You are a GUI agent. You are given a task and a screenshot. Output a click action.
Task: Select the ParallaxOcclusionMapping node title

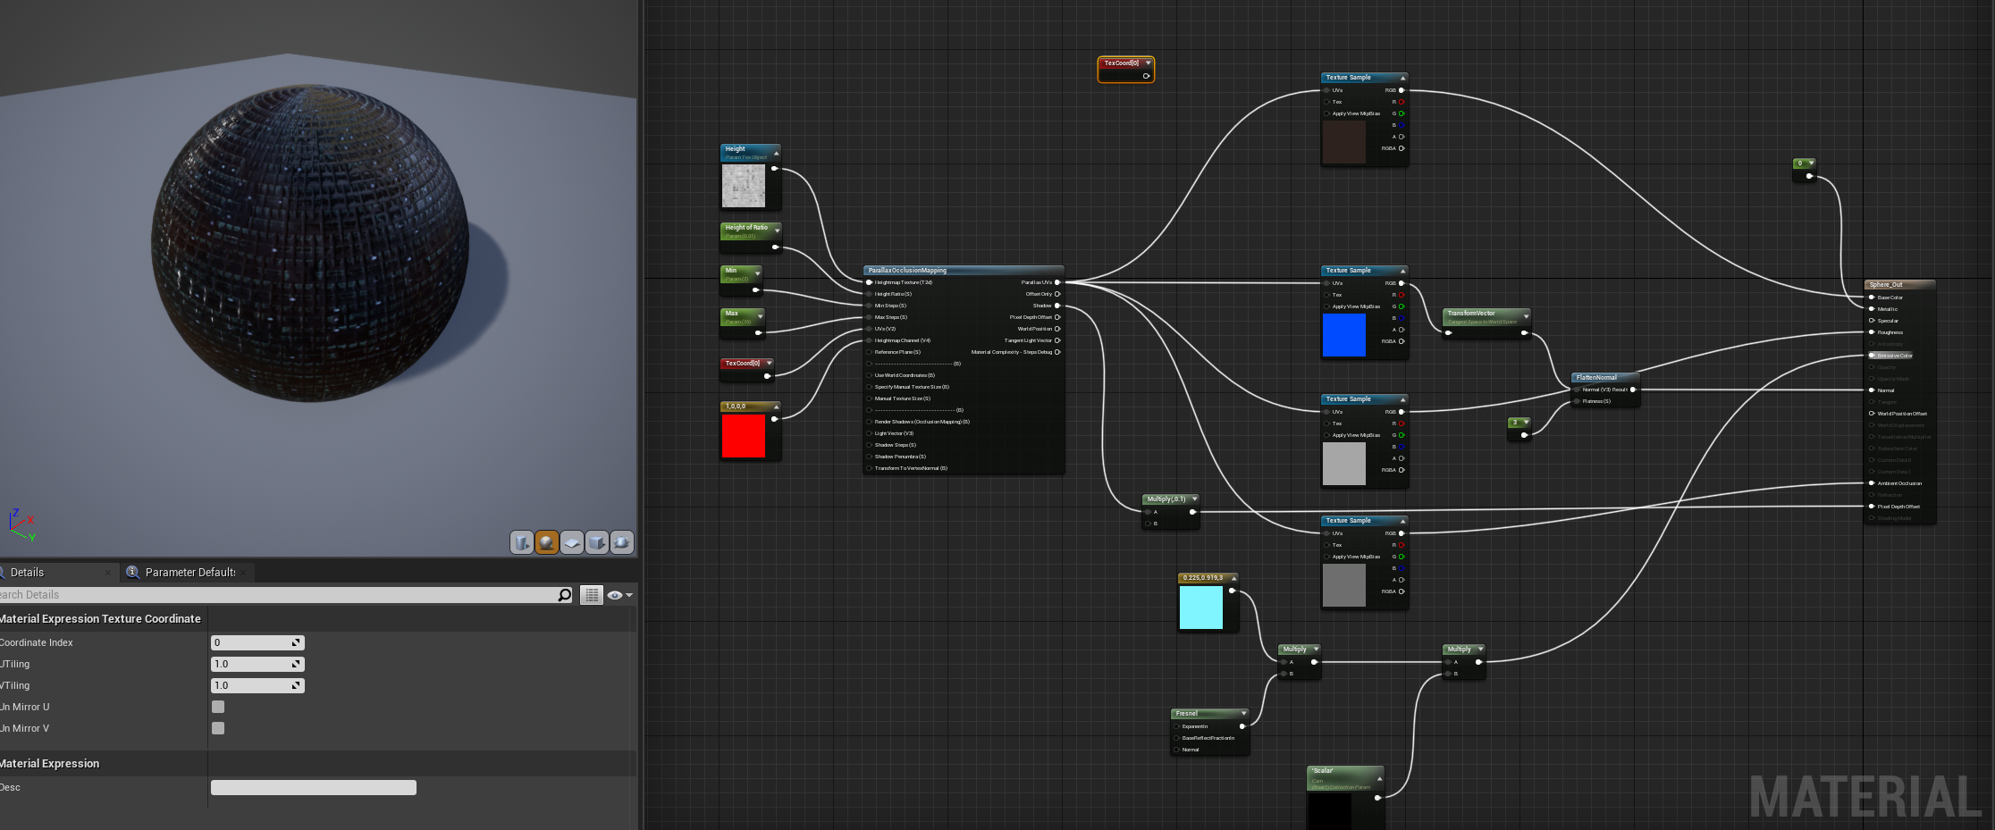point(907,270)
